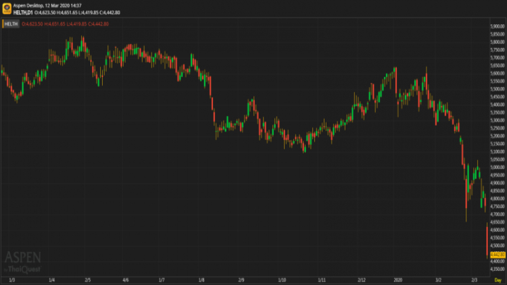This screenshot has height=285, width=507.
Task: Select the 5,000.00 price level label
Action: coord(498,167)
